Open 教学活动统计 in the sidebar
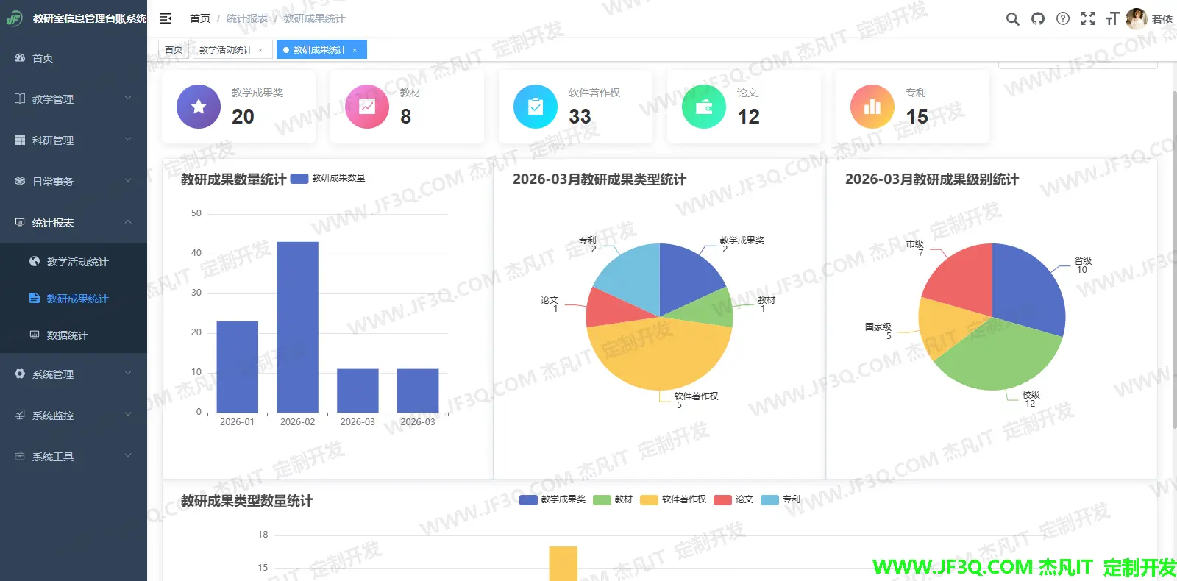 (x=74, y=262)
